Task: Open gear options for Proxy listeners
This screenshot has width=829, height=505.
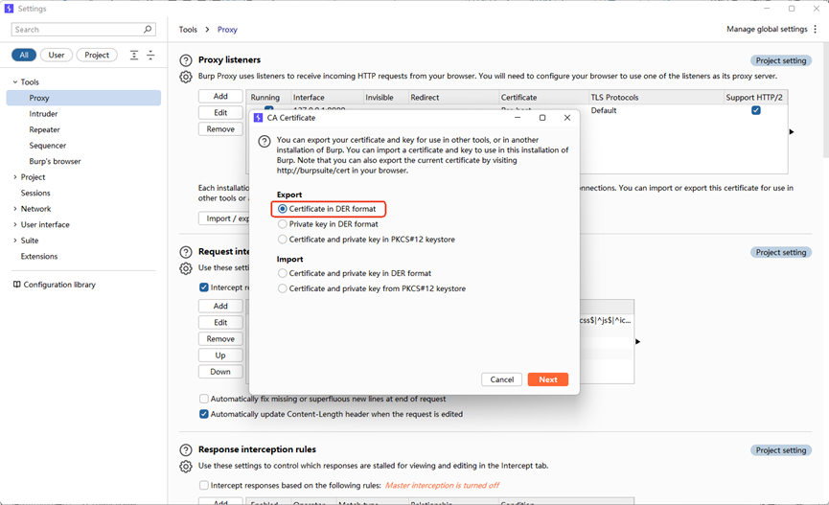Action: pos(186,77)
